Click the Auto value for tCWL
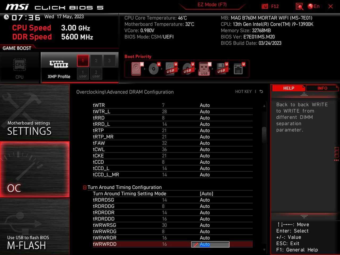 tap(205, 150)
